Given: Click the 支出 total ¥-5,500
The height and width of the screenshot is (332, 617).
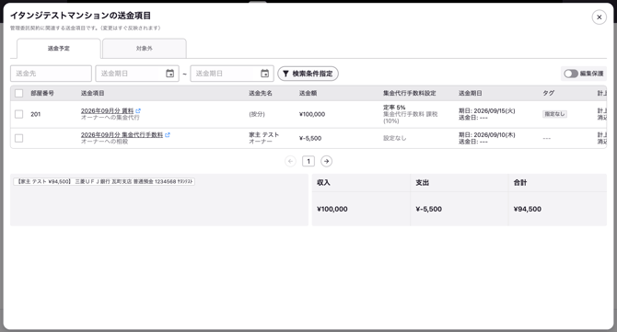Looking at the screenshot, I should pos(428,209).
